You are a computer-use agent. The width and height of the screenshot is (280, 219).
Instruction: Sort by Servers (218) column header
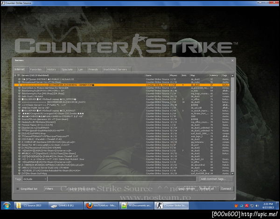83,75
